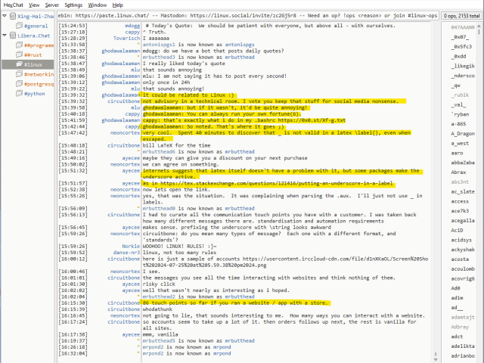Open the HexChat menu

12,5
